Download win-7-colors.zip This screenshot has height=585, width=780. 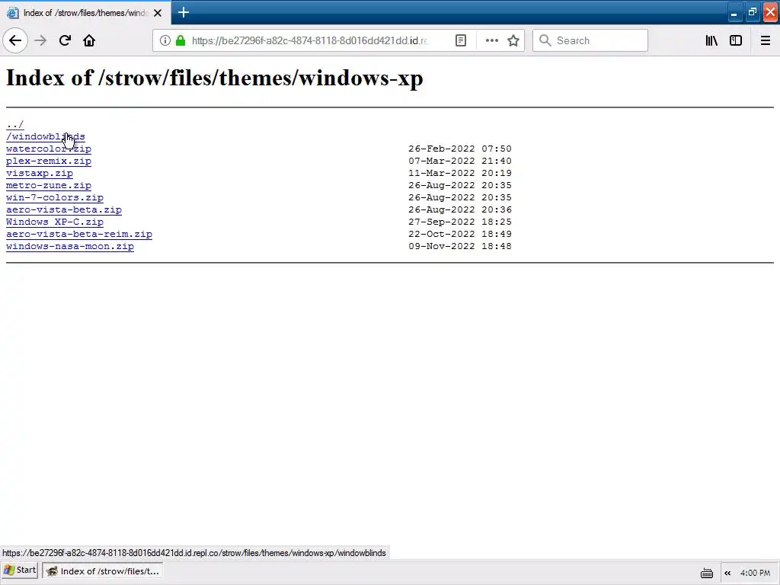coord(55,197)
